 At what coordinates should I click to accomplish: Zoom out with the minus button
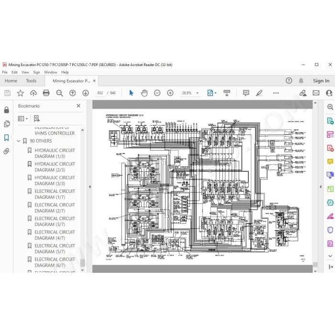(x=157, y=93)
